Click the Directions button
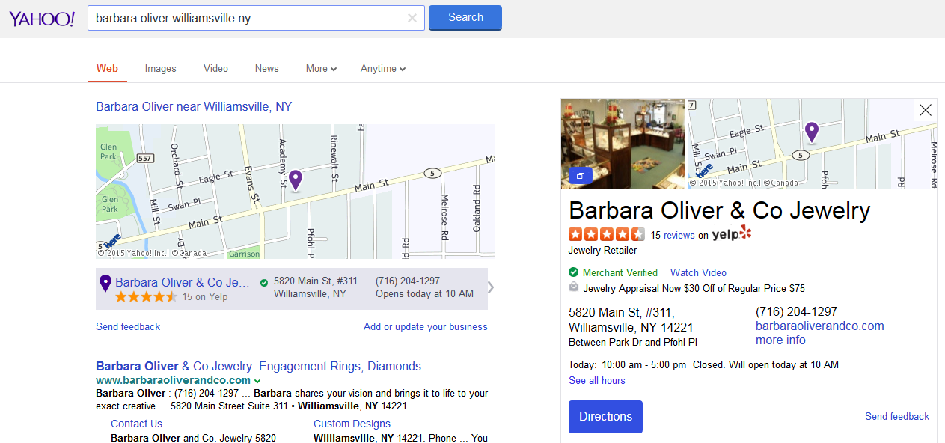The height and width of the screenshot is (443, 945). (605, 417)
